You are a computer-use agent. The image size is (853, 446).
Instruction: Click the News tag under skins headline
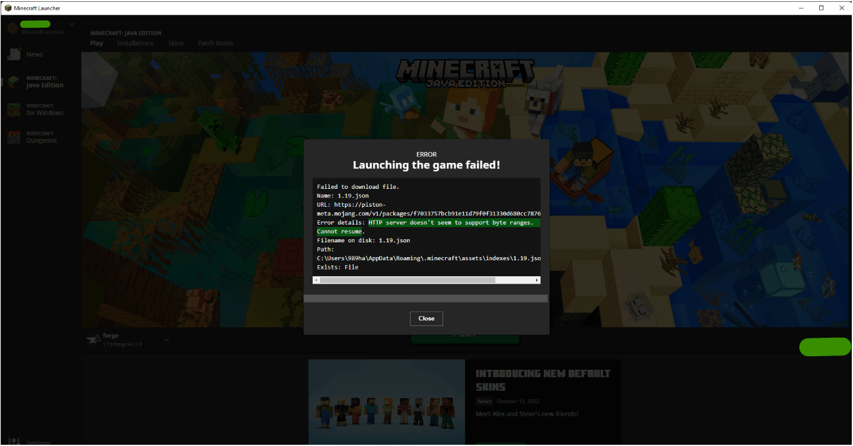pos(484,401)
